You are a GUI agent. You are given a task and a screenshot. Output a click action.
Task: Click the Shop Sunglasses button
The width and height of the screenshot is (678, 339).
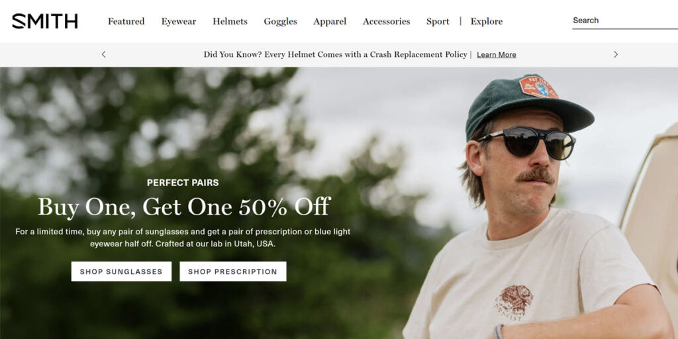click(x=122, y=271)
